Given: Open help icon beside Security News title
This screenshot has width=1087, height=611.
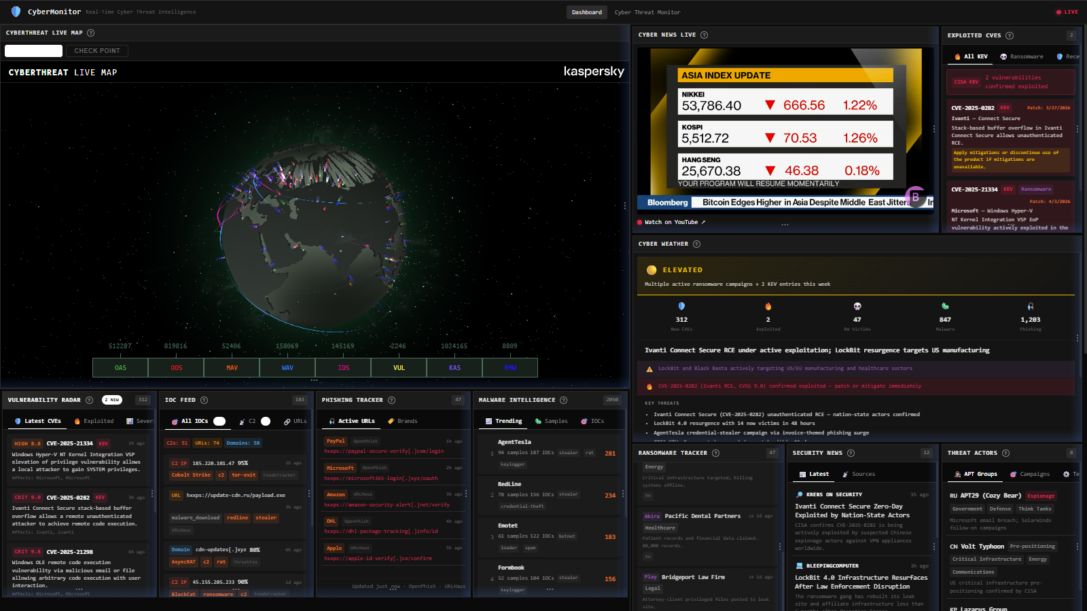Looking at the screenshot, I should click(x=851, y=453).
